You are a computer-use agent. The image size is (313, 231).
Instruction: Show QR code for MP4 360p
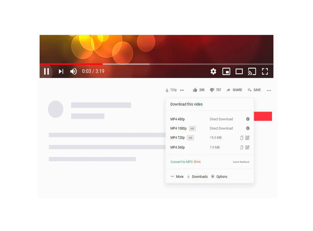coord(247,147)
